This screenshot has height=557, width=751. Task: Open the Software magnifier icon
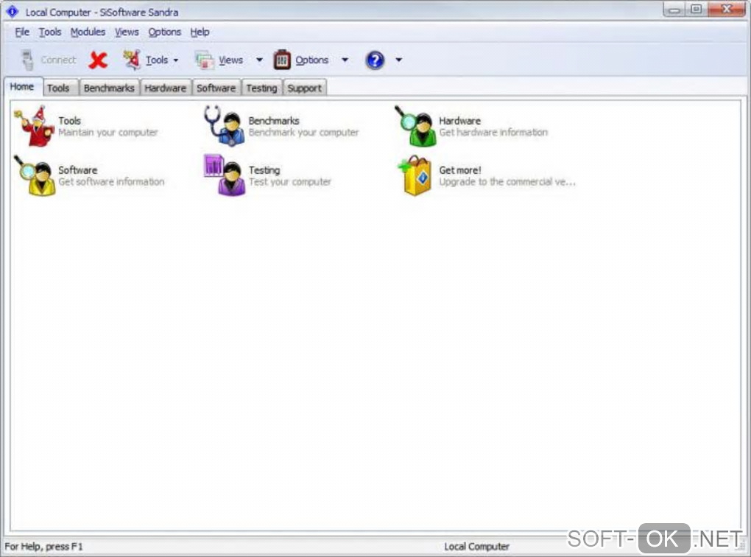pyautogui.click(x=34, y=175)
